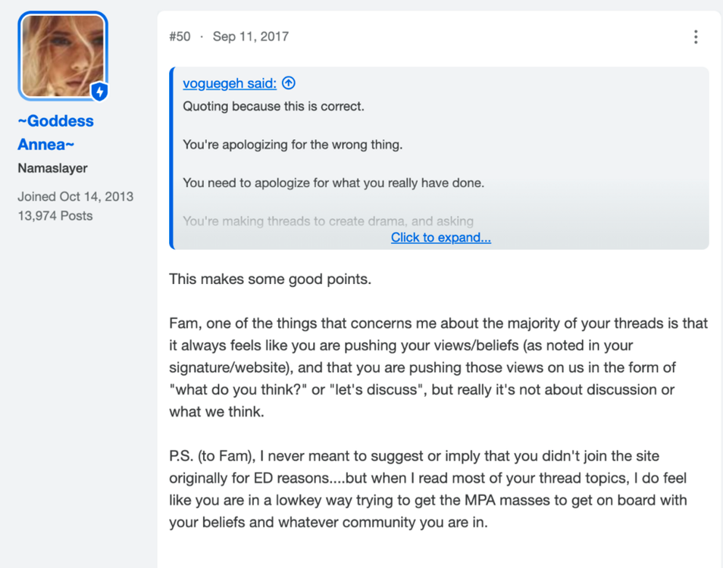Open the ~Goddess Annea~ profile link
The image size is (723, 568).
(55, 133)
